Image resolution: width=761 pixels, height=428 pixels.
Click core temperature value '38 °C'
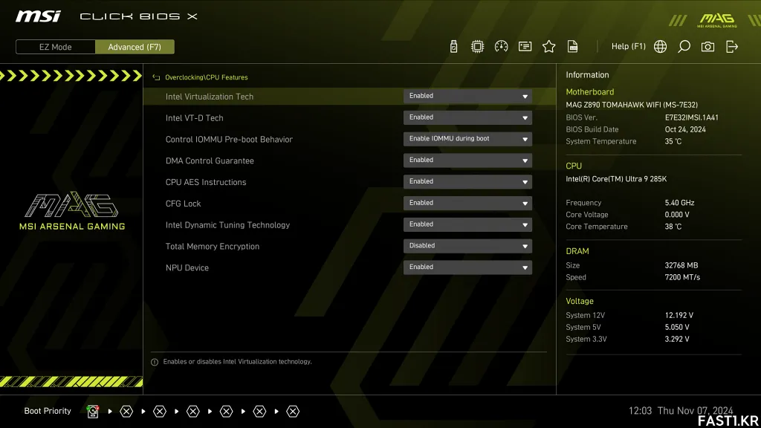click(673, 227)
